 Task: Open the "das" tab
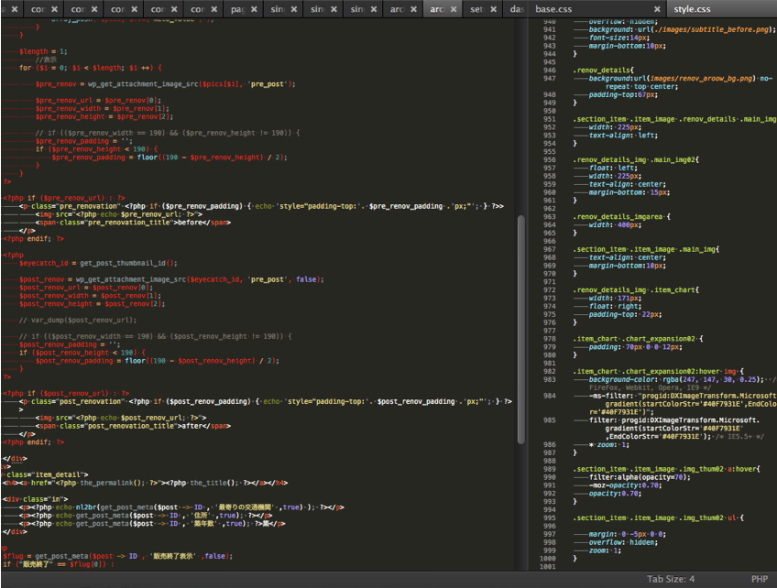pos(516,9)
